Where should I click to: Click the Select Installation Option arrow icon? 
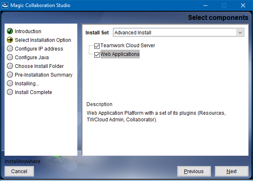(x=10, y=40)
